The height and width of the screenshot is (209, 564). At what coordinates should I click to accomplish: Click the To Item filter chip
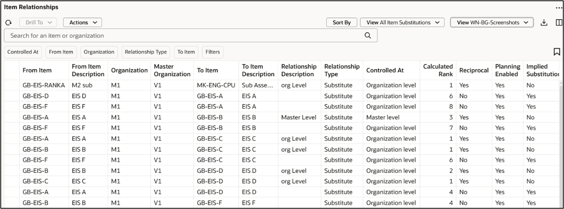186,52
